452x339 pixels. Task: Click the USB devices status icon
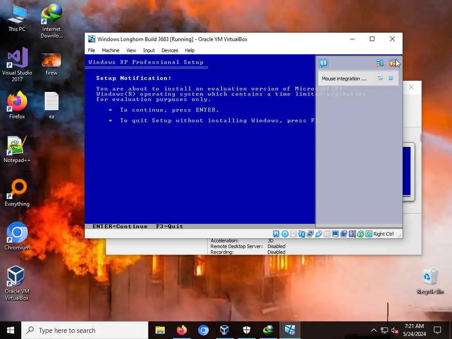point(319,234)
